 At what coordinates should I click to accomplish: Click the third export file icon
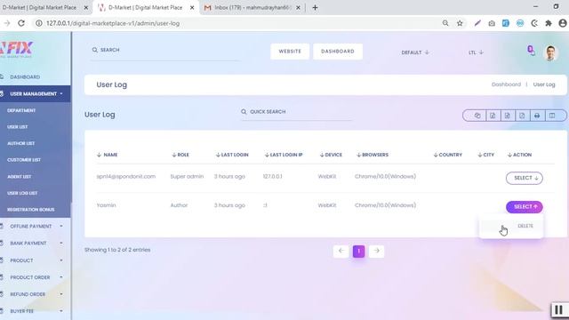[508, 116]
